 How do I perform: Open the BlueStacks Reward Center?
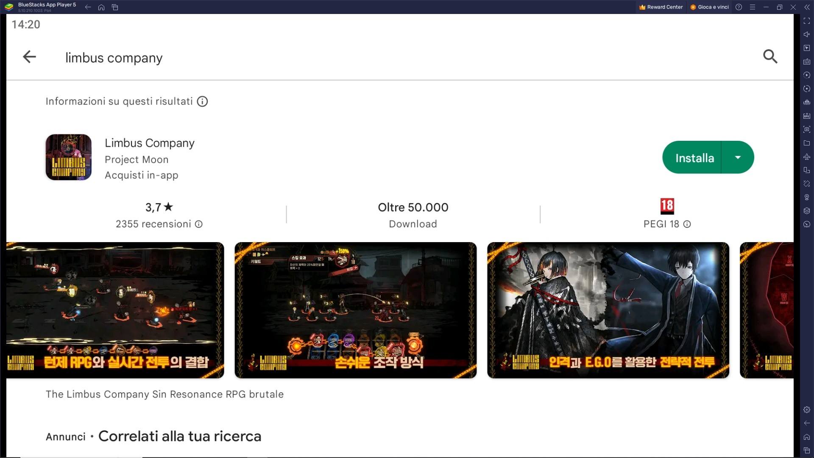661,7
